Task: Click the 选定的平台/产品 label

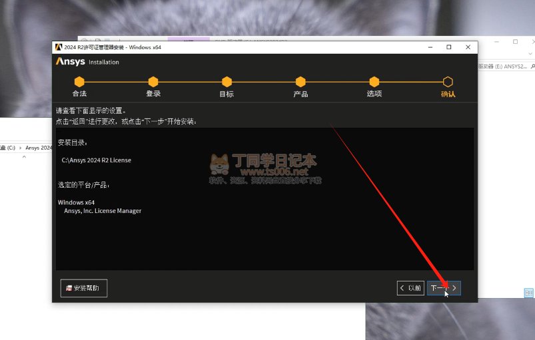Action: 83,185
